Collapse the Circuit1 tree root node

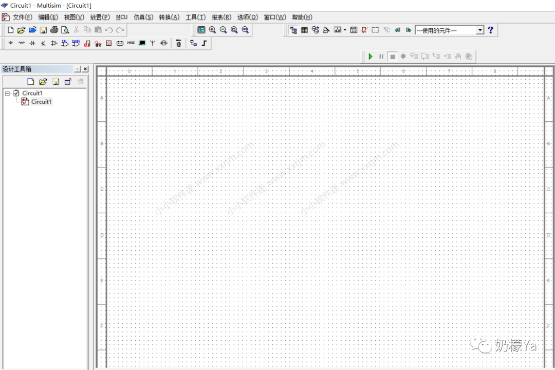(x=7, y=93)
